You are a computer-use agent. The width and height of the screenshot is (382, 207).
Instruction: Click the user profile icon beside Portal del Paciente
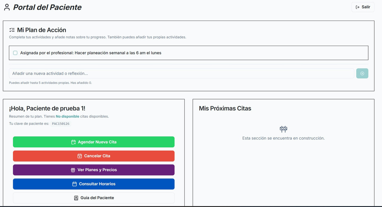[x=7, y=7]
